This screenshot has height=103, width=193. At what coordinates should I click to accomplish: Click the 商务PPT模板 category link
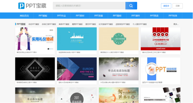pyautogui.click(x=64, y=24)
